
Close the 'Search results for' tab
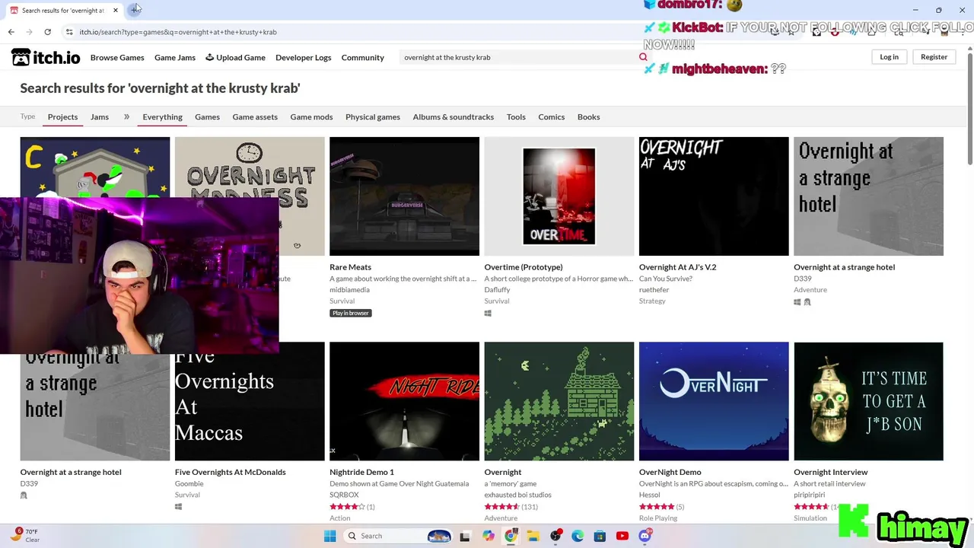[116, 10]
